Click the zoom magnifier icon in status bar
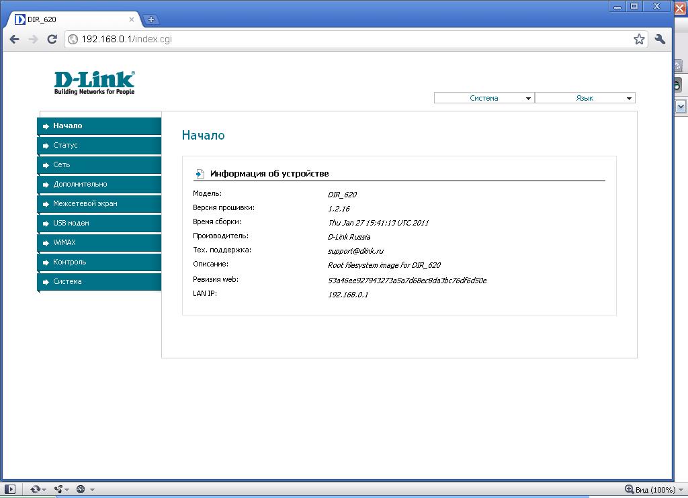Image resolution: width=688 pixels, height=498 pixels. [629, 489]
